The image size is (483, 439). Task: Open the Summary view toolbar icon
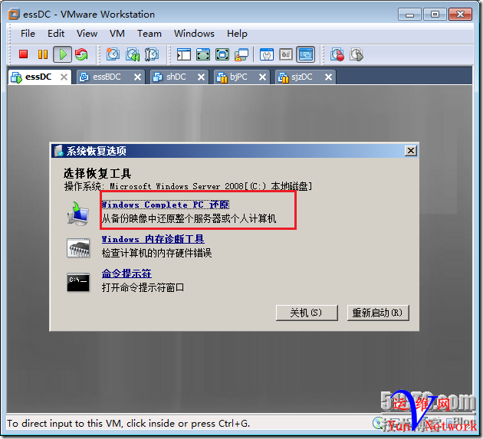point(267,54)
